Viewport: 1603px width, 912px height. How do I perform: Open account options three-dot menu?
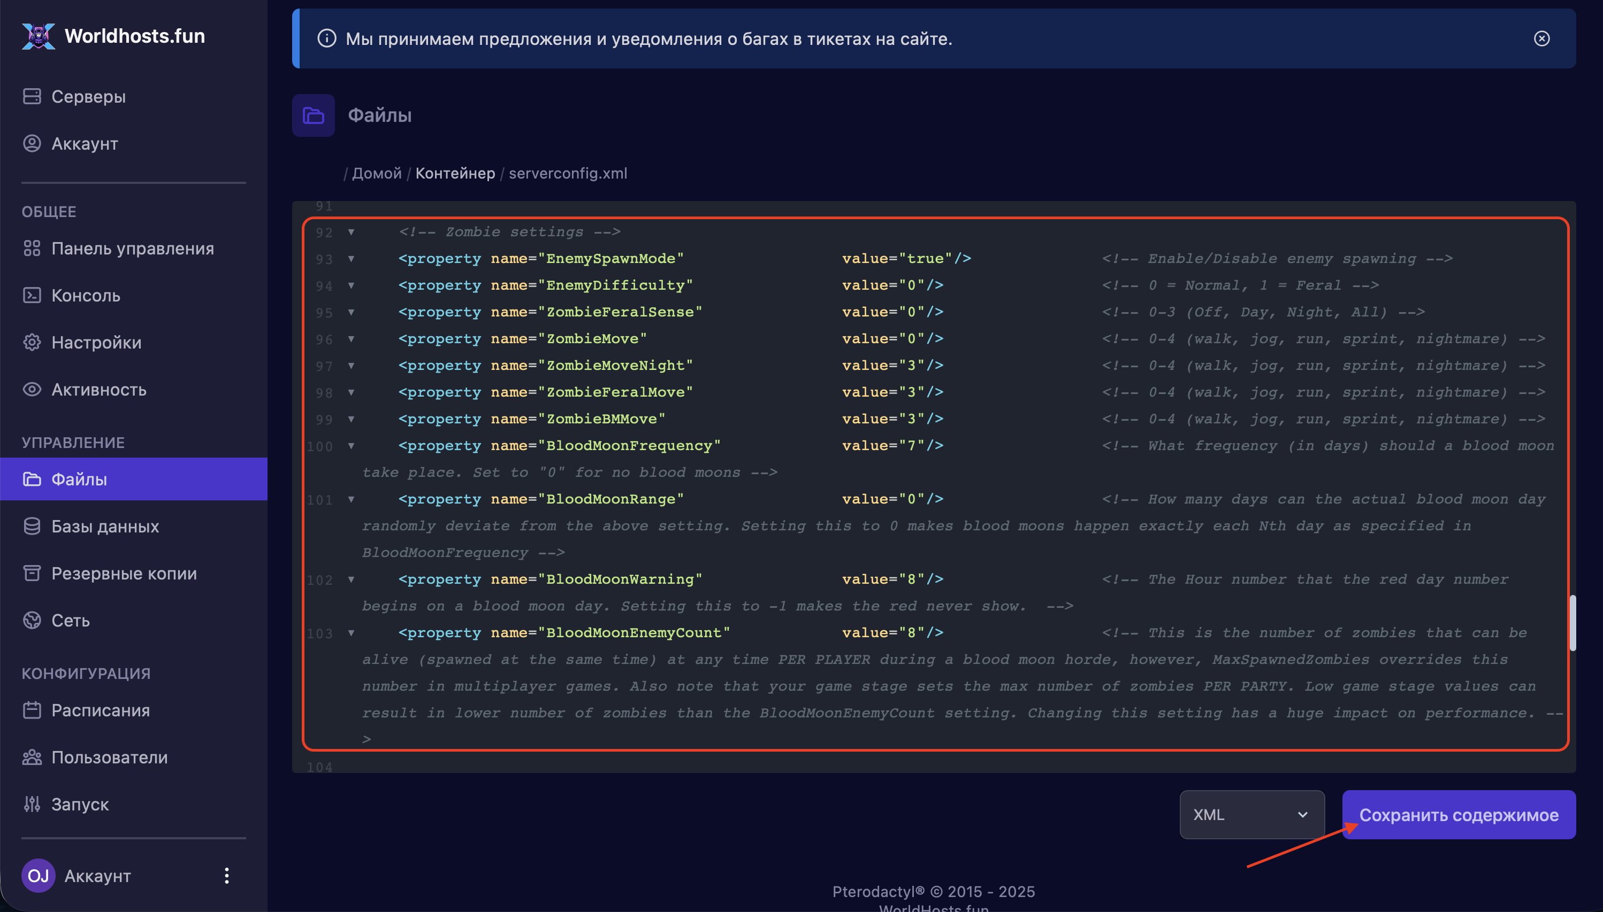click(227, 876)
